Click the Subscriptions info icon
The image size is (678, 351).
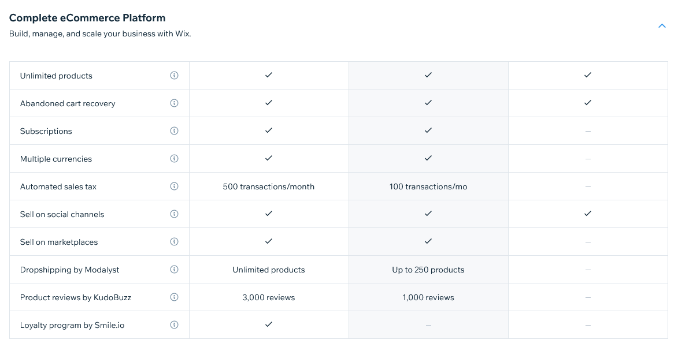(174, 131)
